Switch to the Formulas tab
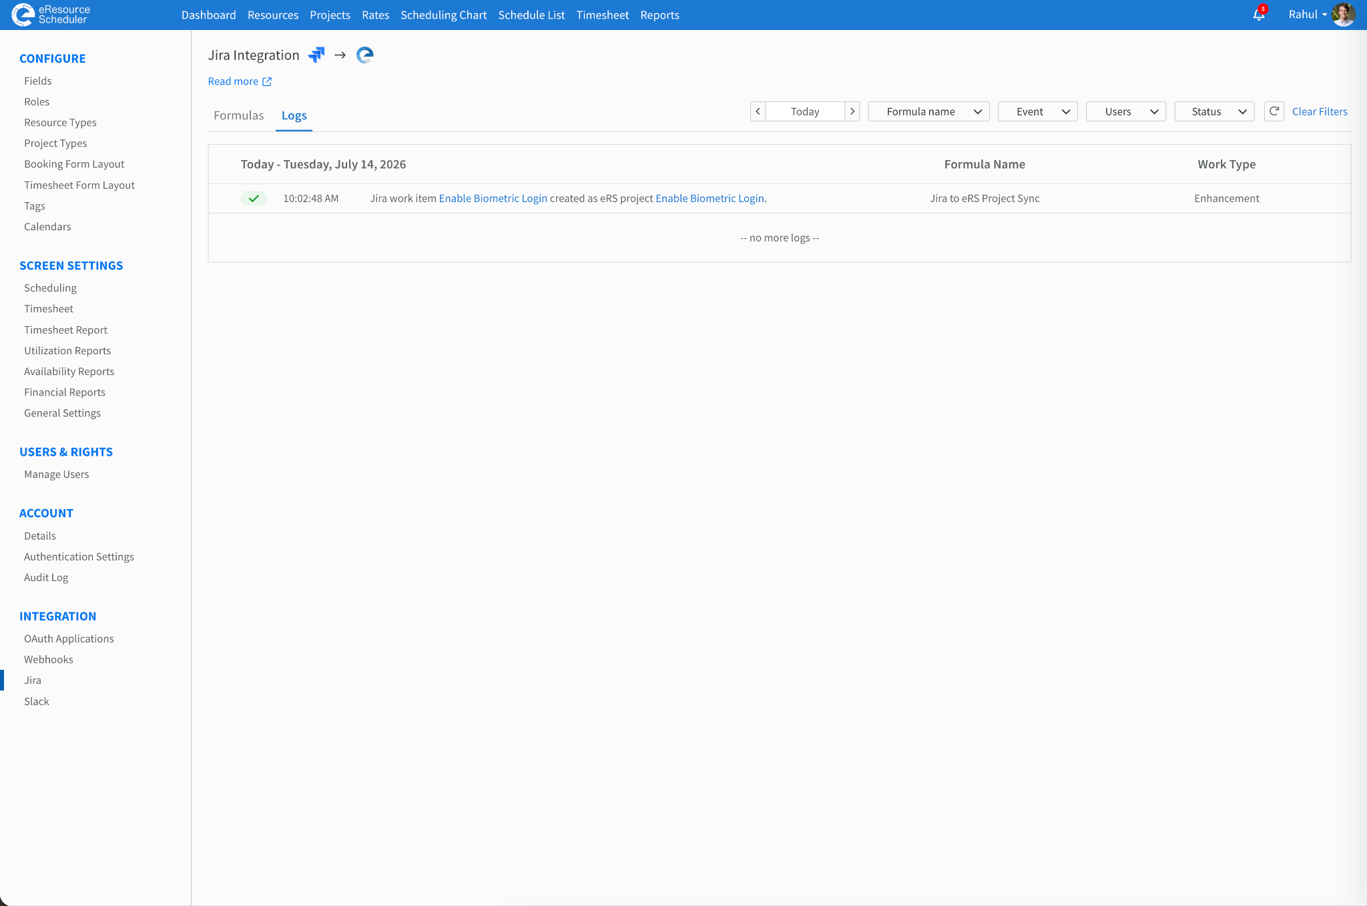Image resolution: width=1367 pixels, height=906 pixels. pyautogui.click(x=238, y=115)
